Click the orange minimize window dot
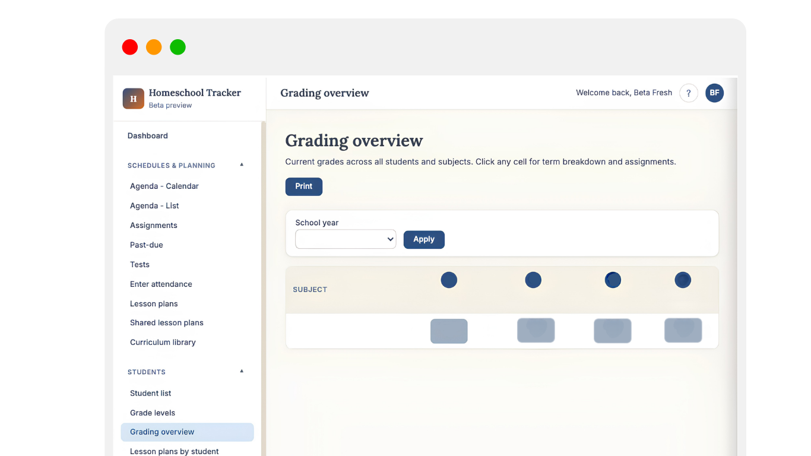Image resolution: width=811 pixels, height=456 pixels. pyautogui.click(x=154, y=47)
